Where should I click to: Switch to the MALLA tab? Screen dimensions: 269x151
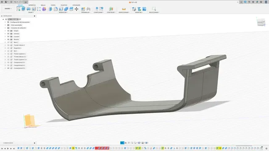pos(43,5)
